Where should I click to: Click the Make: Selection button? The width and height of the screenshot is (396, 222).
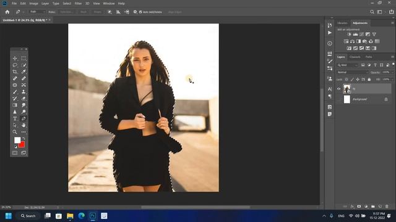pos(67,12)
